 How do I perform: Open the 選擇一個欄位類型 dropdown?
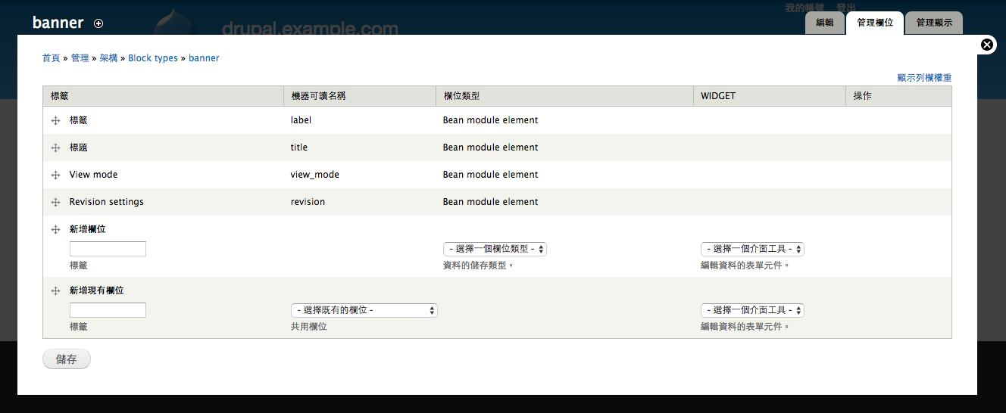tap(495, 249)
